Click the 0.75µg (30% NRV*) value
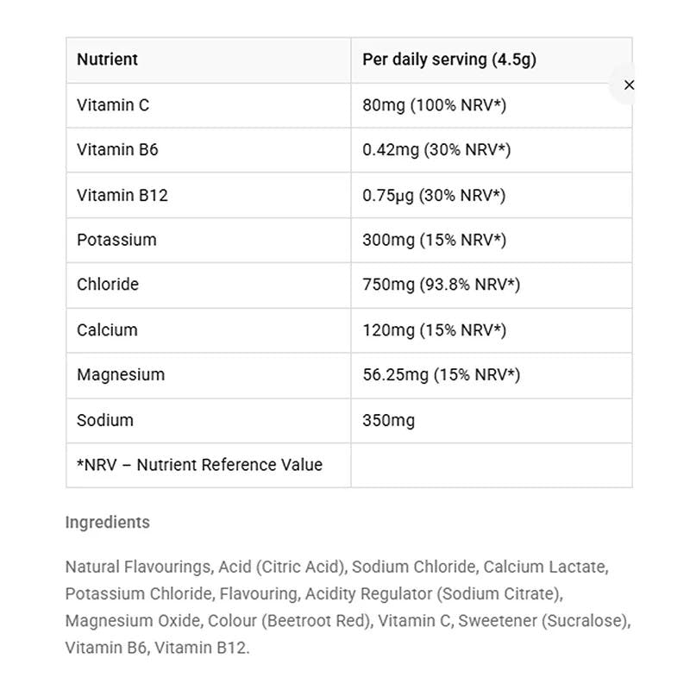The image size is (690, 690). (x=434, y=196)
